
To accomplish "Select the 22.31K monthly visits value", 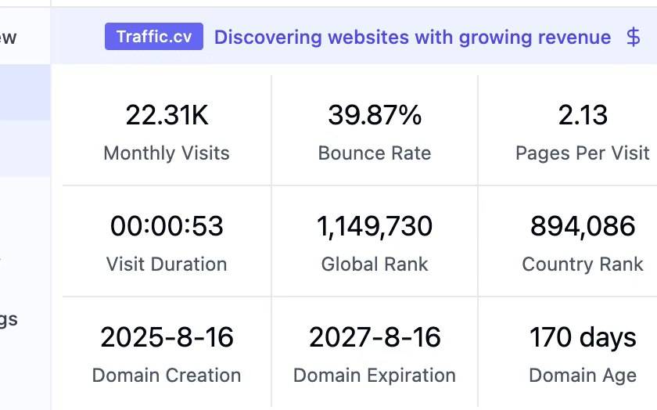I will pos(167,115).
